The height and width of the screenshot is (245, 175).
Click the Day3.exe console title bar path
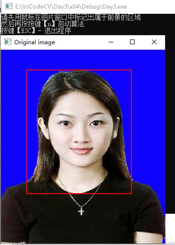pos(71,7)
